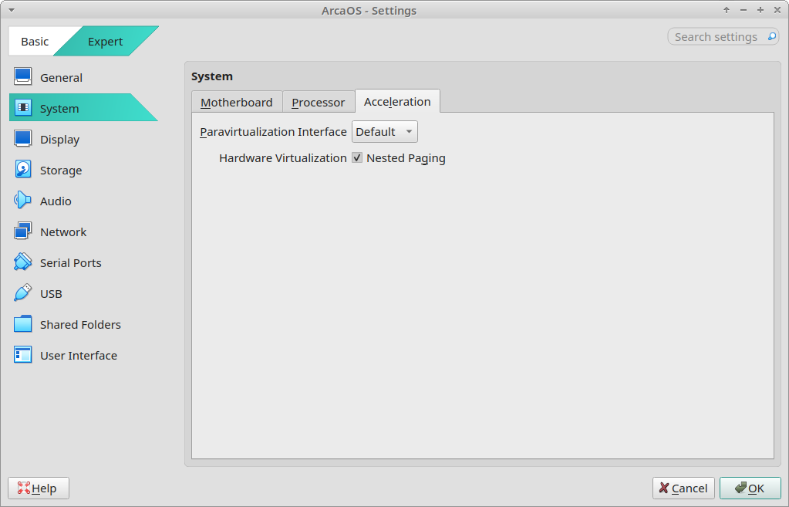
Task: Minimize the ArcaOS Settings window
Action: tap(743, 10)
